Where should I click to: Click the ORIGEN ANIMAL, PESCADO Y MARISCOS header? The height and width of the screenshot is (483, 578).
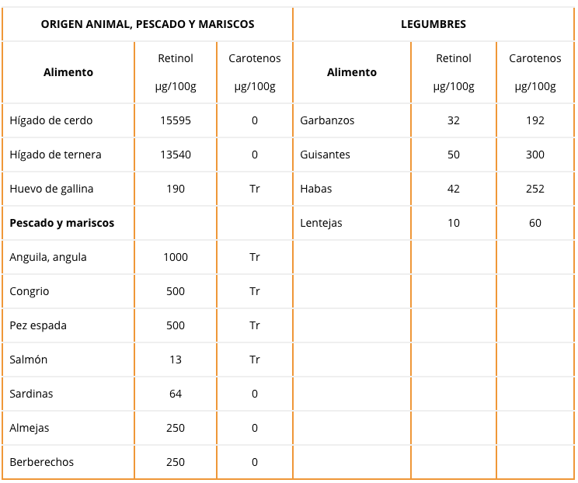[x=148, y=24]
